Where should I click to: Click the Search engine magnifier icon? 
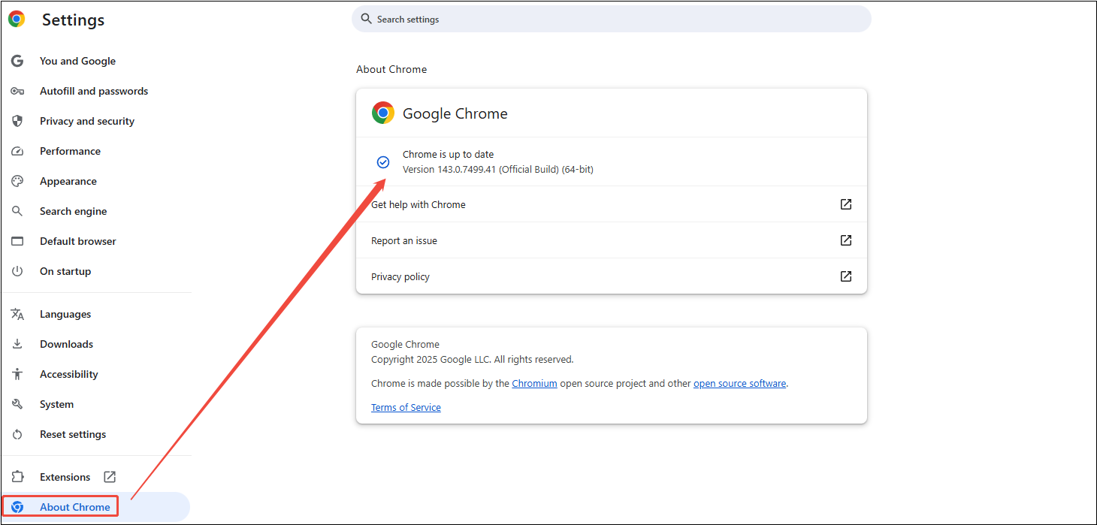17,211
